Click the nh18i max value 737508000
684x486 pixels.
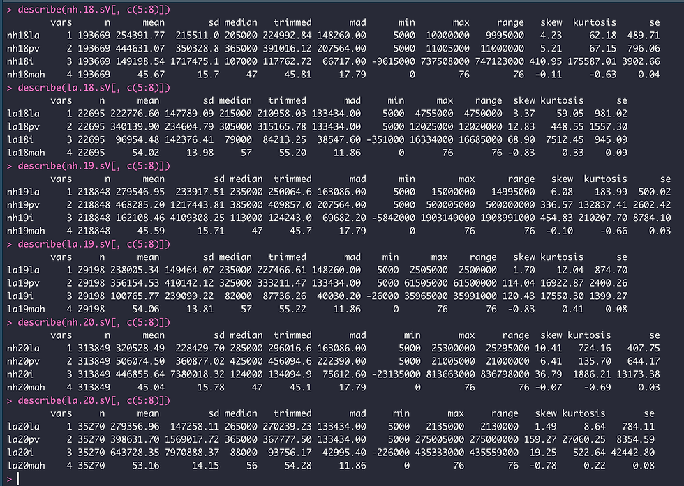click(x=445, y=61)
